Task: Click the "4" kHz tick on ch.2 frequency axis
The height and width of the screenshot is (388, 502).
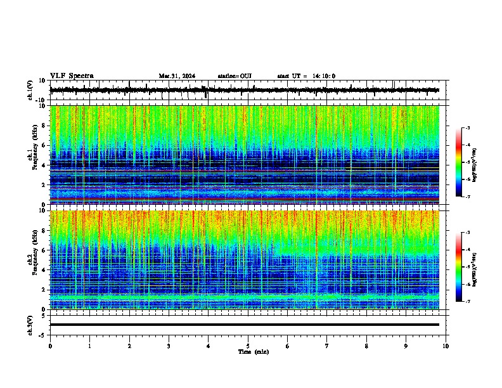Action: [x=44, y=270]
